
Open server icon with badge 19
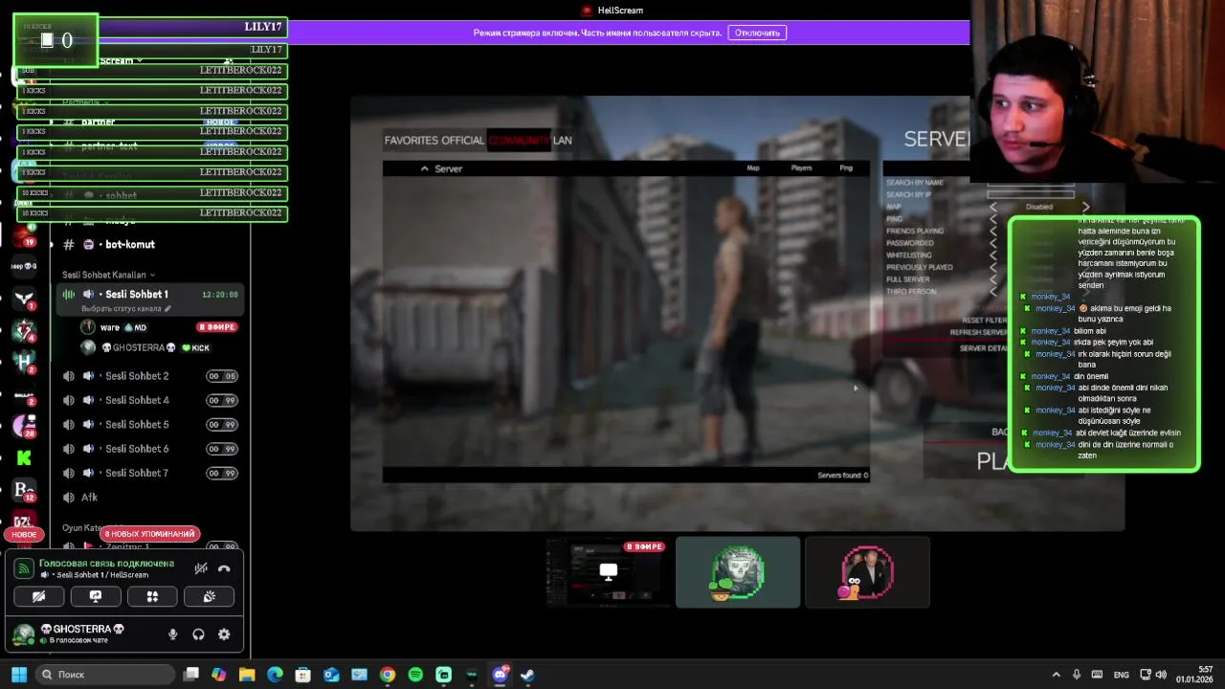[x=24, y=233]
